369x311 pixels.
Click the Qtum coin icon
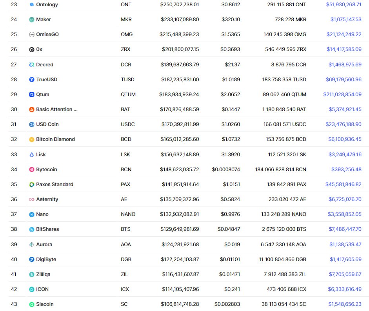(x=31, y=95)
